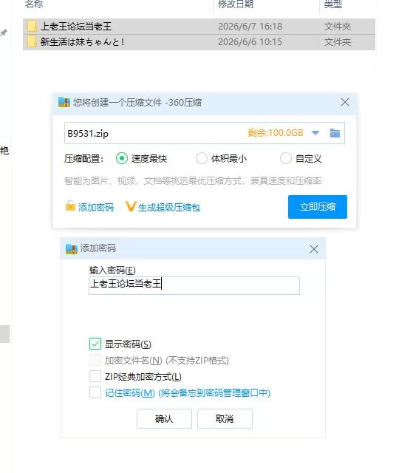Click the browse folder icon beside B9531.zip
This screenshot has width=396, height=473.
tap(335, 133)
